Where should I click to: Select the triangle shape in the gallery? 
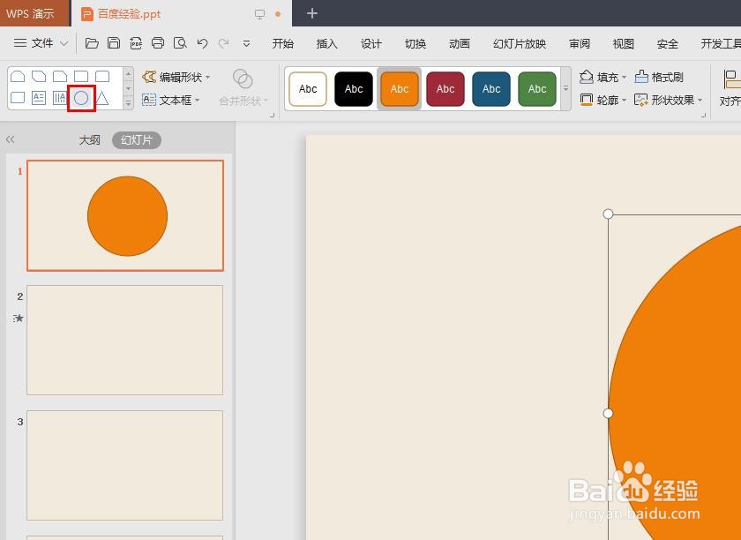tap(102, 98)
